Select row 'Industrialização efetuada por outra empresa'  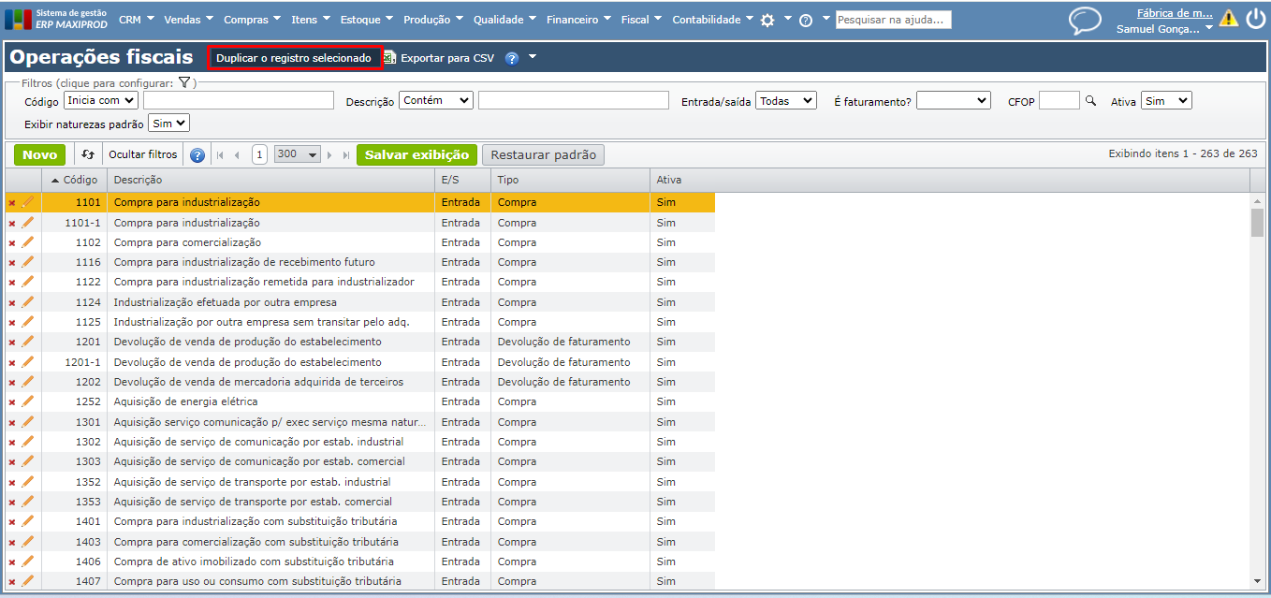tap(360, 302)
